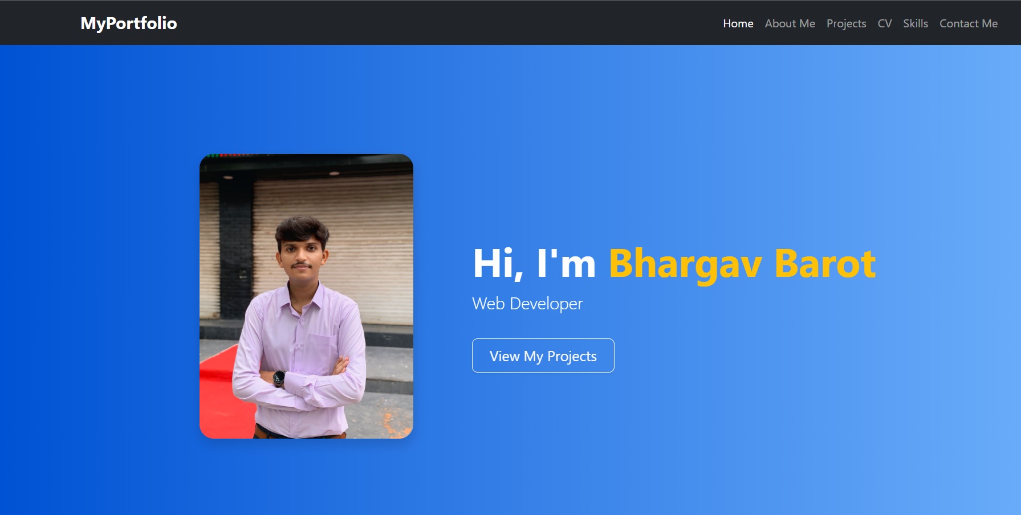
Task: Click Contact Me at the far right
Action: (x=969, y=23)
